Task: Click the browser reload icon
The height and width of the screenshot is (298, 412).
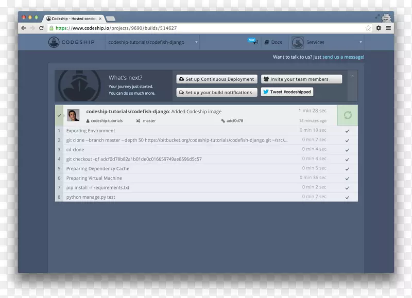Action: 42,28
